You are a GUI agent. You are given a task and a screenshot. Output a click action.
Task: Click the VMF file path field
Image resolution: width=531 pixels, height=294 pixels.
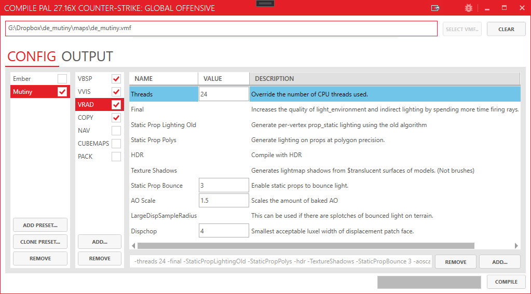coord(221,29)
